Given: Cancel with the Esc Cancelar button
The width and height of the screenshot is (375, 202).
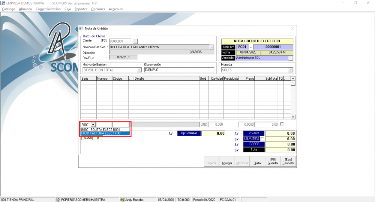Looking at the screenshot, I should point(288,162).
